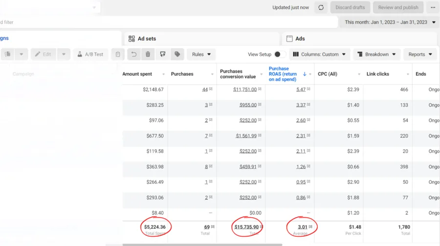Click the $5,224.36 total spent value
The image size is (440, 246).
tap(155, 227)
